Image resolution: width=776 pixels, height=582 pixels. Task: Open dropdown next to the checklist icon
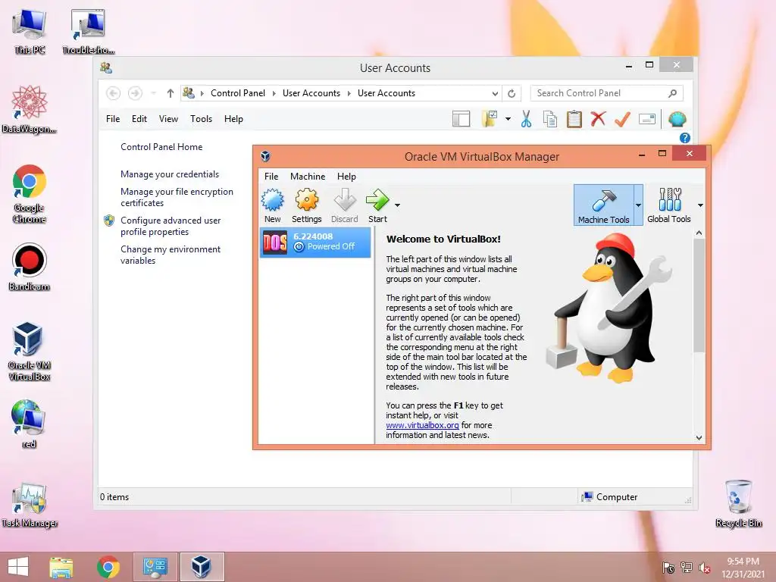tap(508, 119)
